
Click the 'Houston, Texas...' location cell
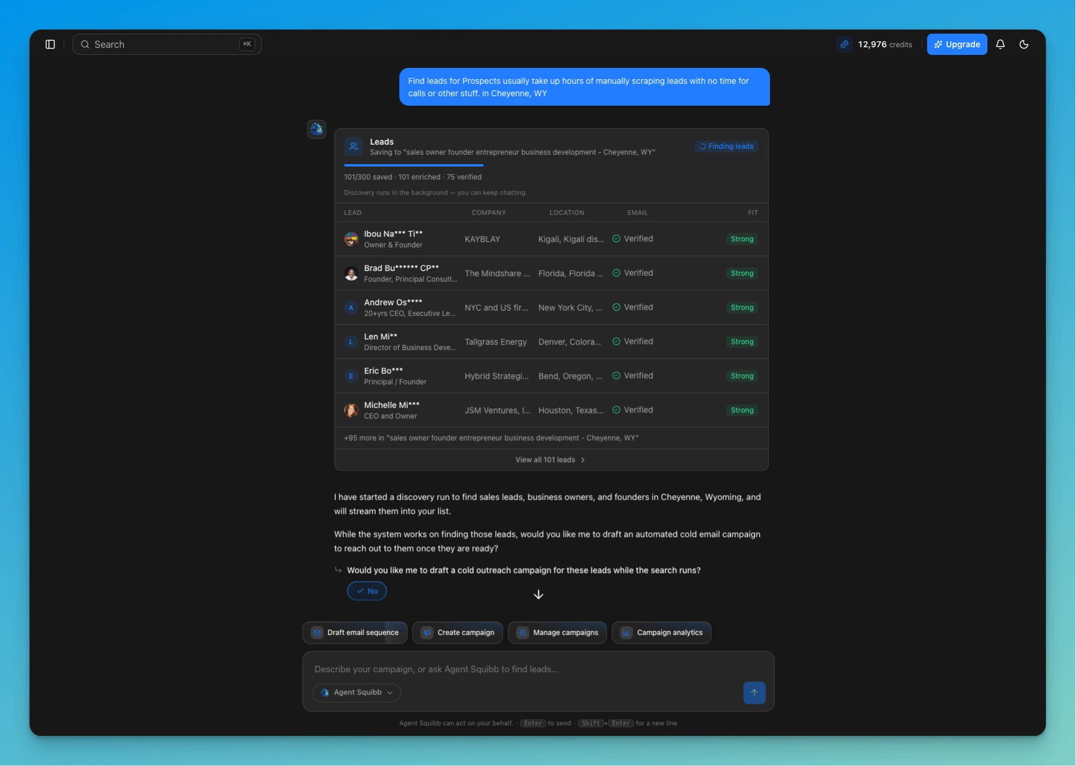point(571,410)
